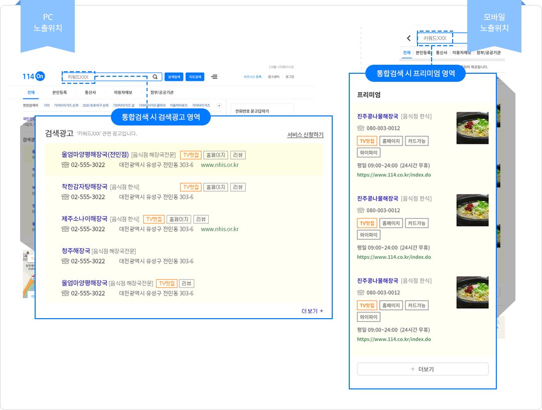Viewport: 542px width, 410px height.
Task: Click category text [음식점 해장국전문] beside 청주해장국
Action: click(114, 251)
